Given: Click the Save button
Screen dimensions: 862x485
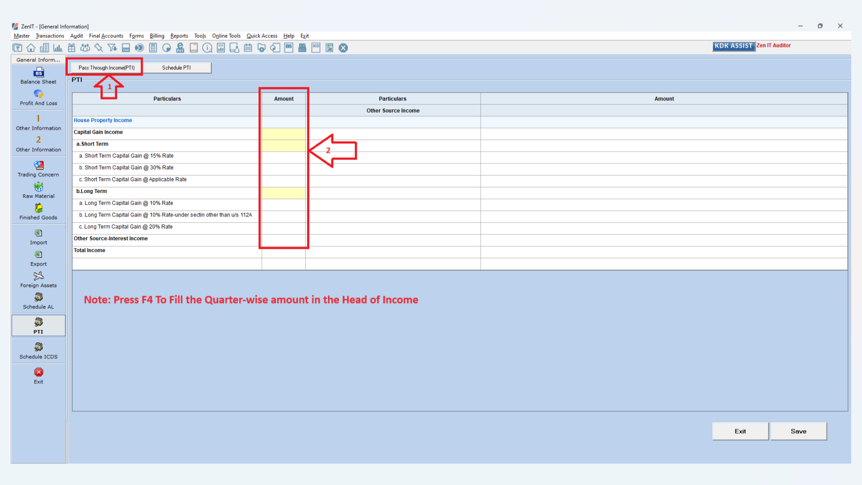Looking at the screenshot, I should click(799, 431).
